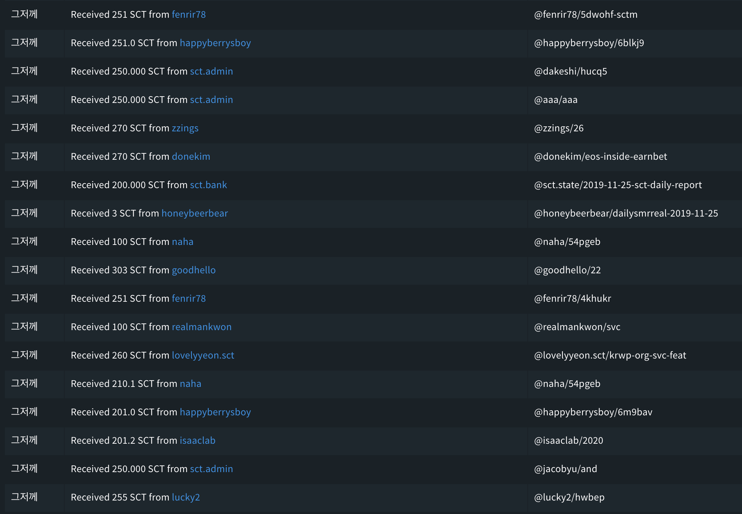Viewport: 742px width, 514px height.
Task: Click naha in the 210.1 SCT row
Action: (x=190, y=384)
